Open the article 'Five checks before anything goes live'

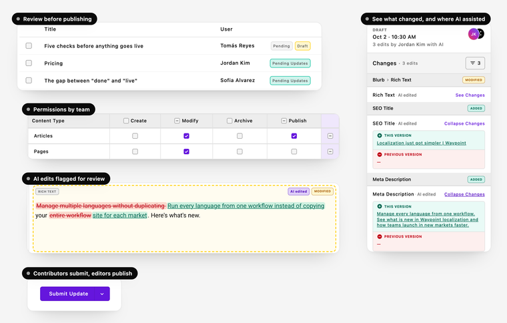pos(94,46)
